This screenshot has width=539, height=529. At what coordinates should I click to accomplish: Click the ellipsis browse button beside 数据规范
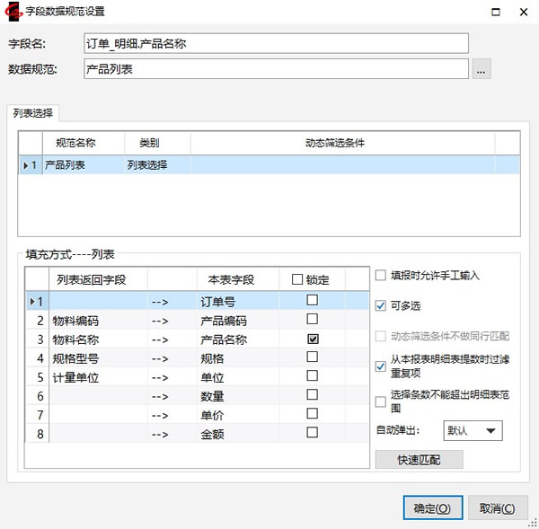(482, 69)
